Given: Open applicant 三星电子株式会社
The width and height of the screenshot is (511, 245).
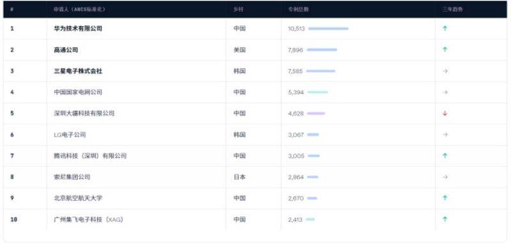Looking at the screenshot, I should (x=78, y=71).
